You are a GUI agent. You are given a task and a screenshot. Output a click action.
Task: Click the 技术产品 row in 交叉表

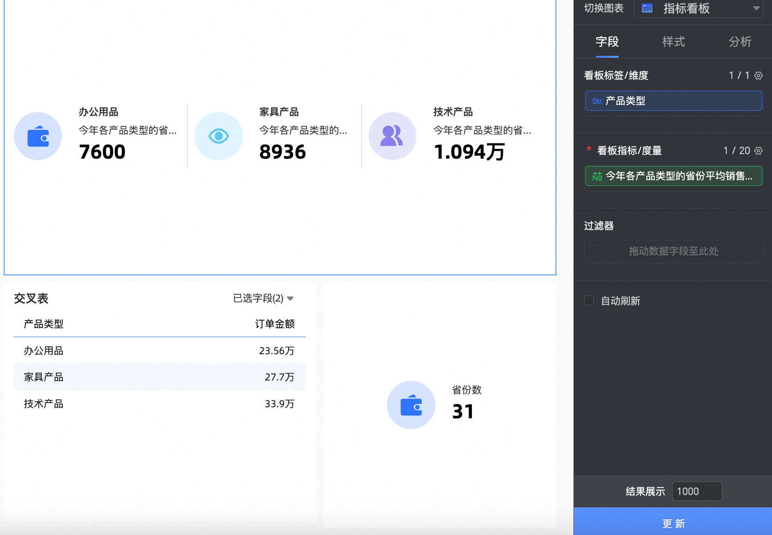160,404
